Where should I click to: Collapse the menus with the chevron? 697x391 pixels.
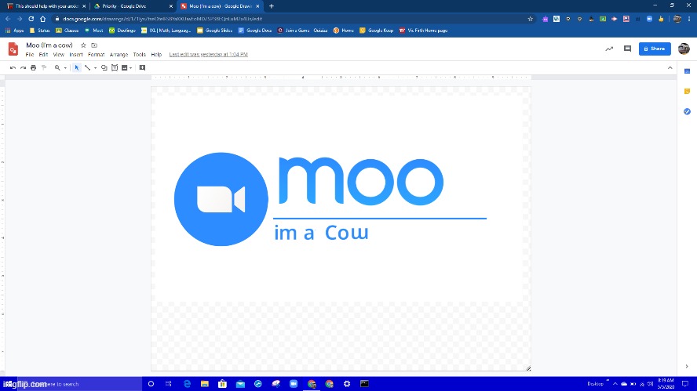[670, 68]
